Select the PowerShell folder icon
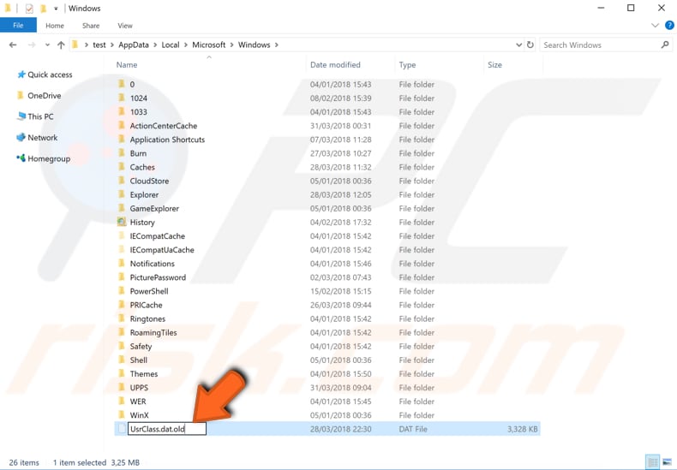This screenshot has width=677, height=470. [122, 290]
